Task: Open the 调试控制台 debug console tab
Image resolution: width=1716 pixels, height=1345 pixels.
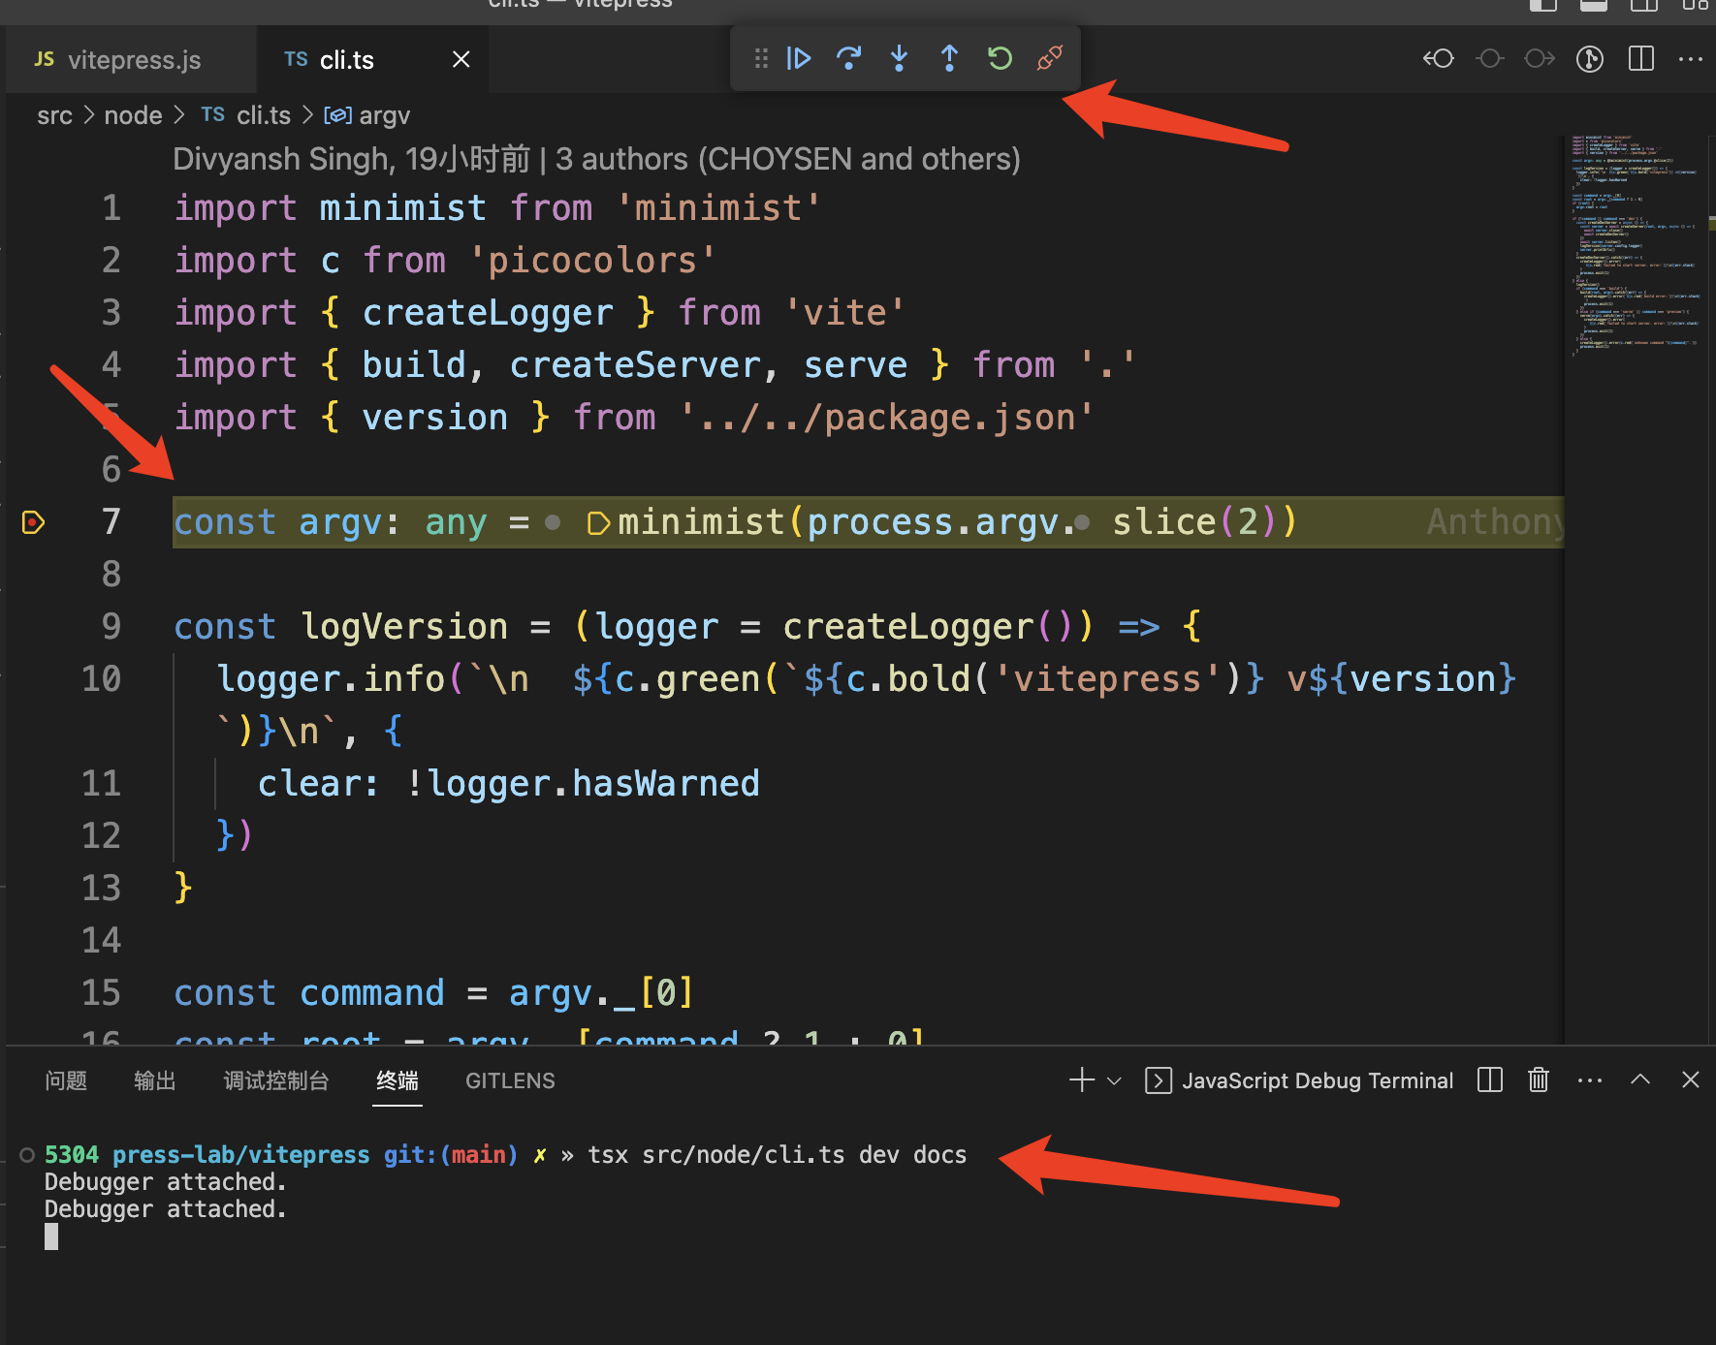Action: 276,1080
